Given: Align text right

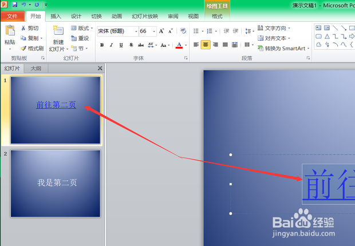Looking at the screenshot, I should click(x=215, y=45).
